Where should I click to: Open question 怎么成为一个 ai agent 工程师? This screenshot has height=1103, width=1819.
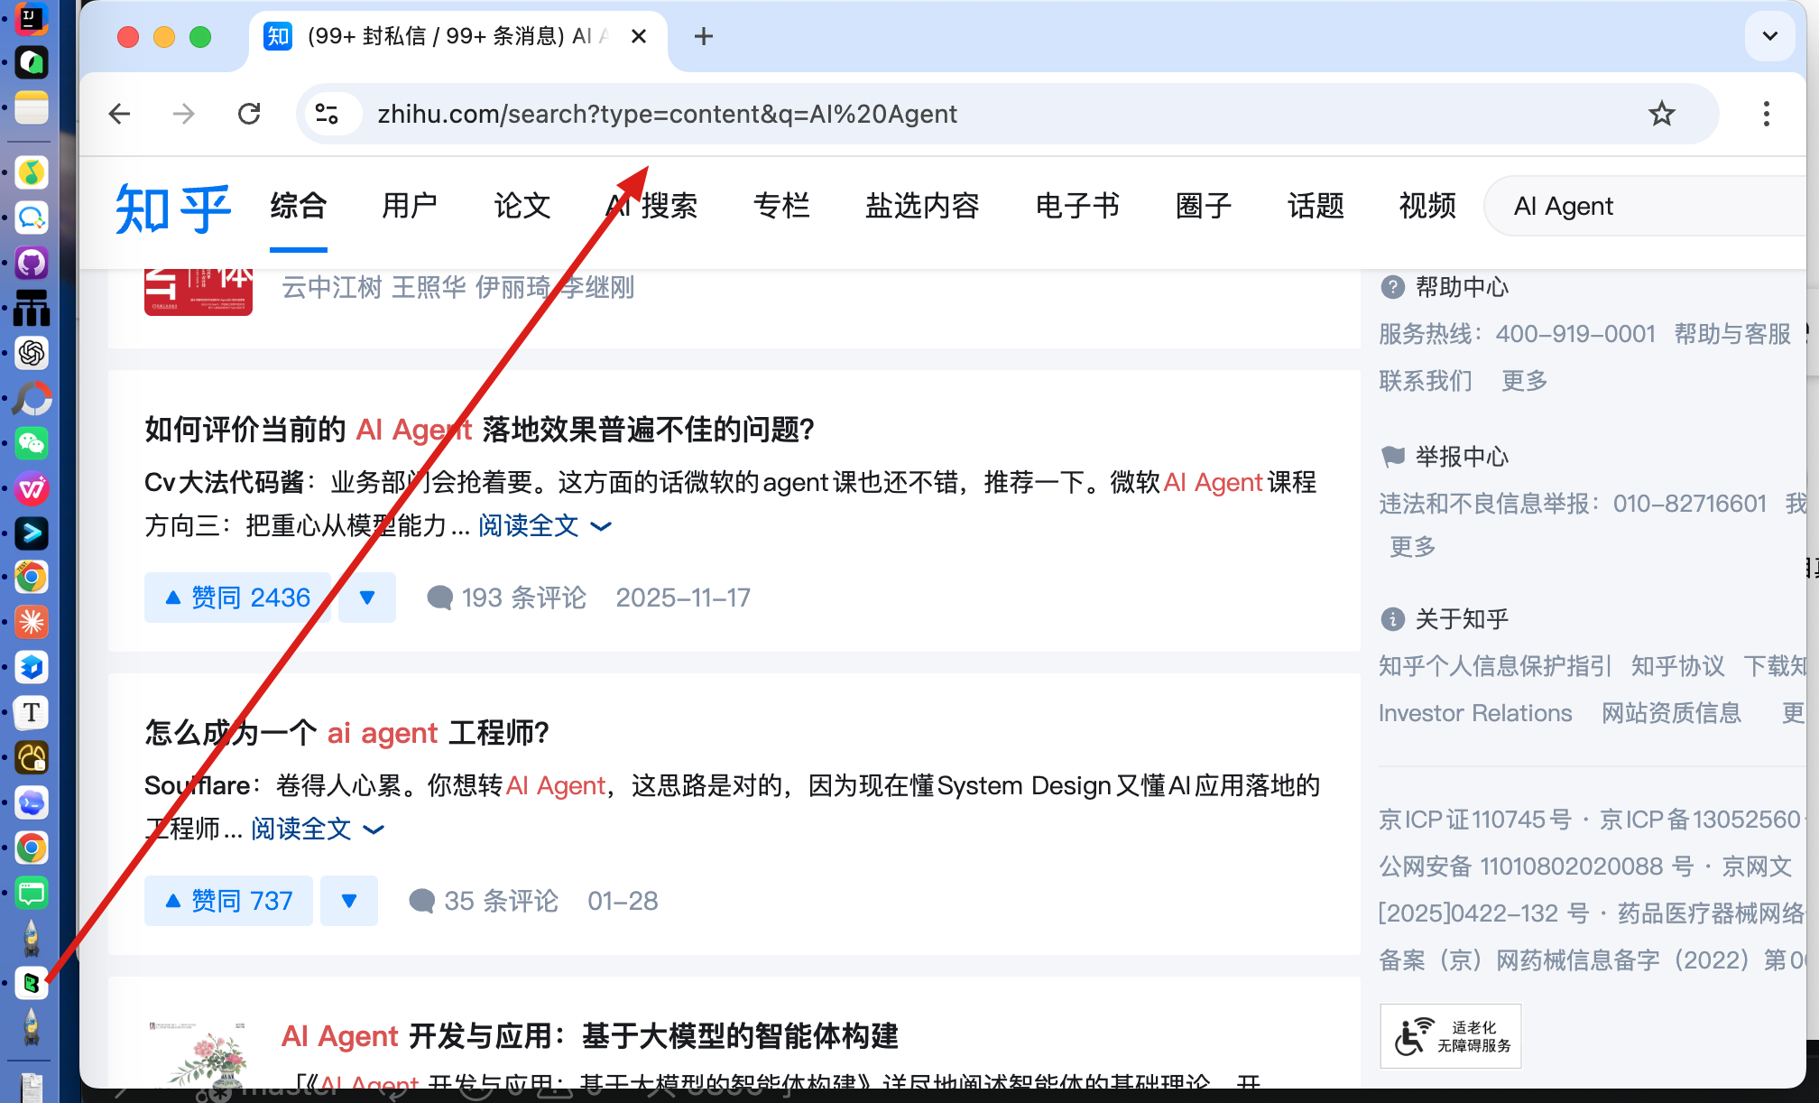346,733
